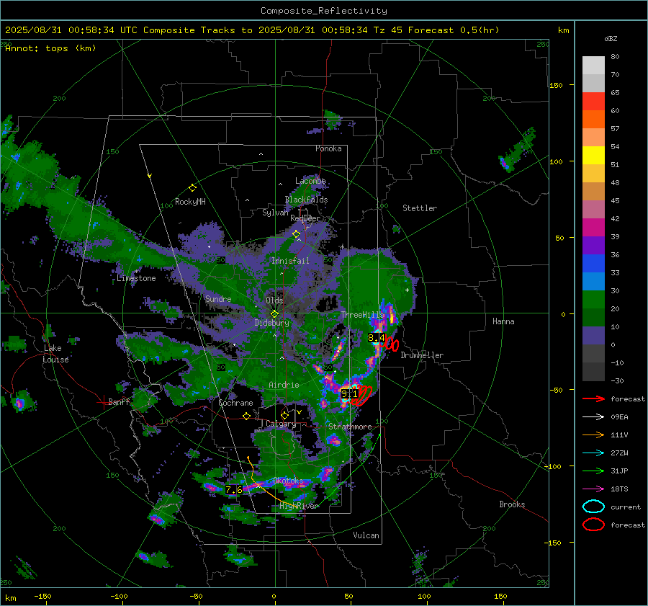The width and height of the screenshot is (648, 606).
Task: Click the Sylvan label
Action: (275, 213)
